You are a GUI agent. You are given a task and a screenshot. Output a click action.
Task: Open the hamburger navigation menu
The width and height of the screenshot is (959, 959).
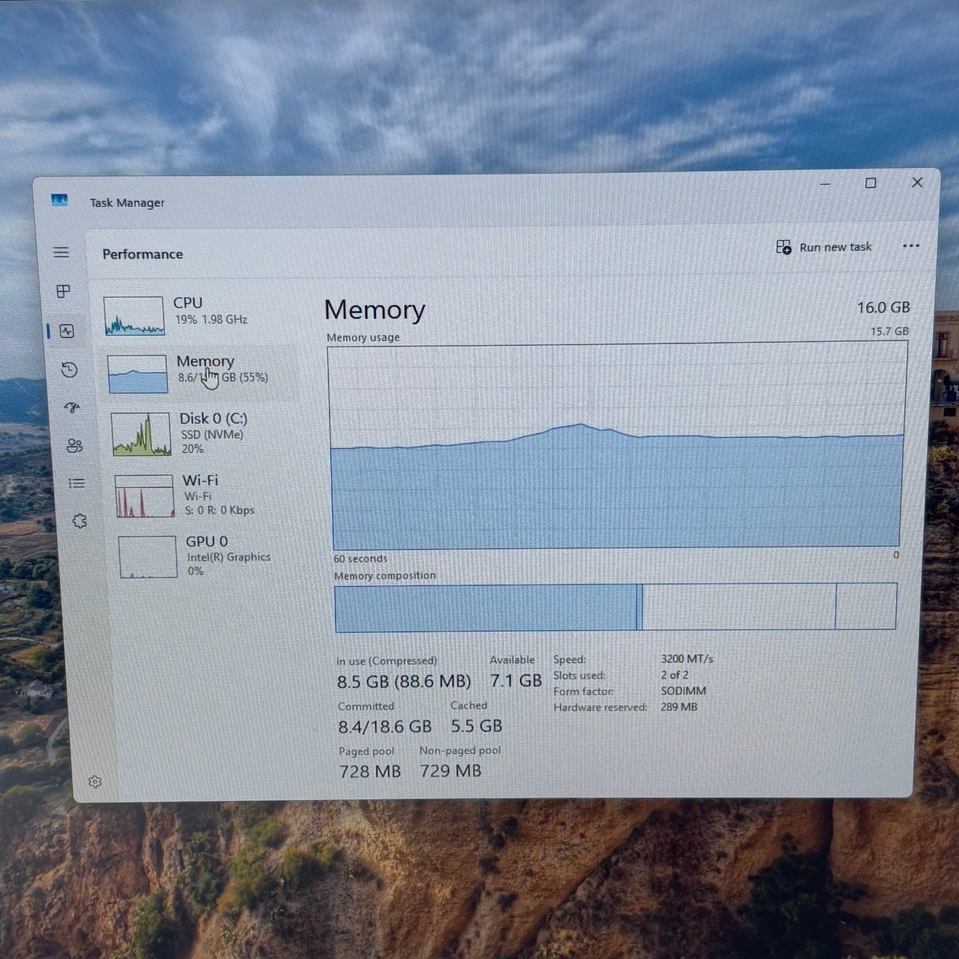61,252
